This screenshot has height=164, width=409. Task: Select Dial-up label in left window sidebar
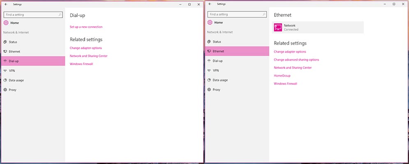pyautogui.click(x=14, y=61)
